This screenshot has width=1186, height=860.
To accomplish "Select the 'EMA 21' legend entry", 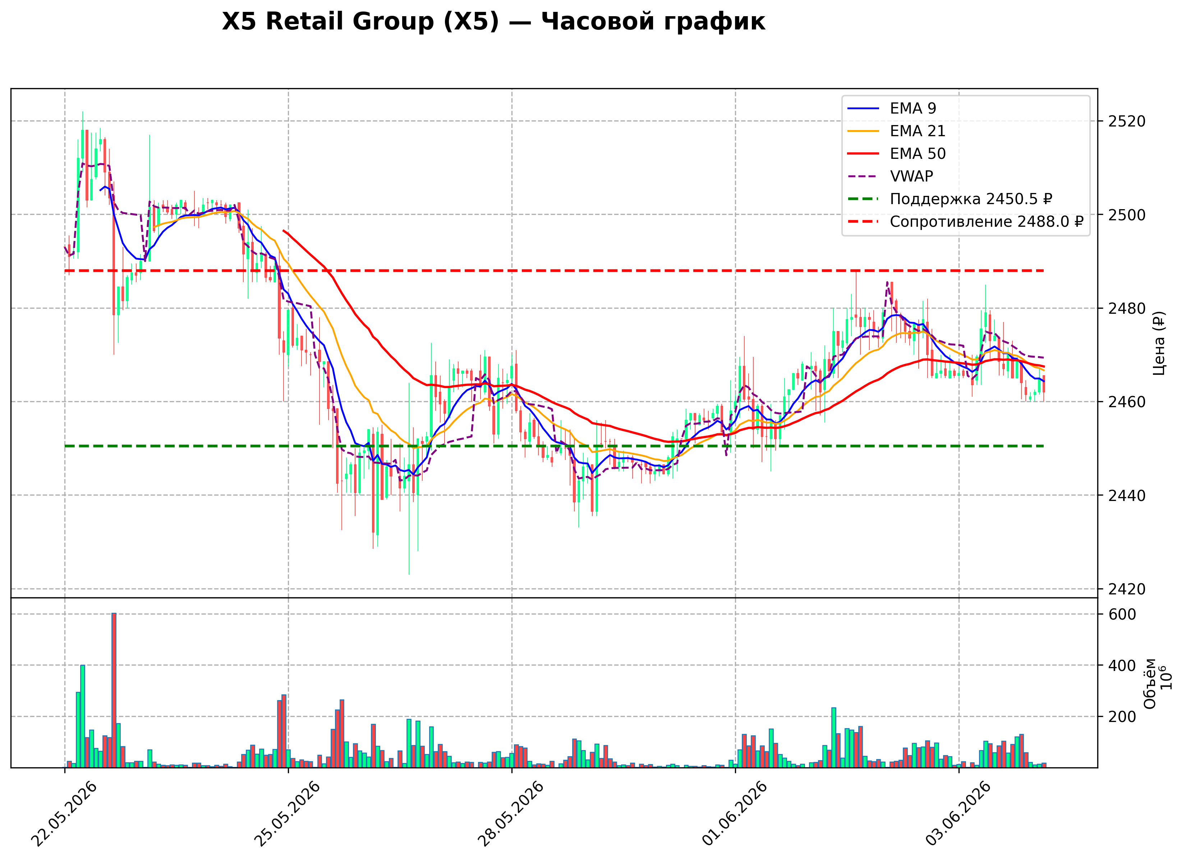I will point(896,131).
